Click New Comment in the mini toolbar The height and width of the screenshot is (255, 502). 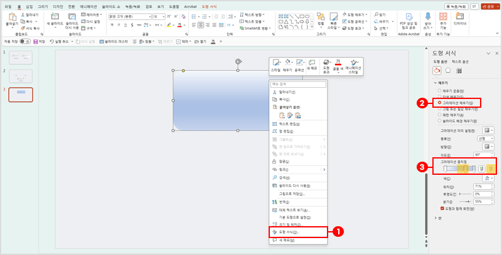pyautogui.click(x=312, y=65)
